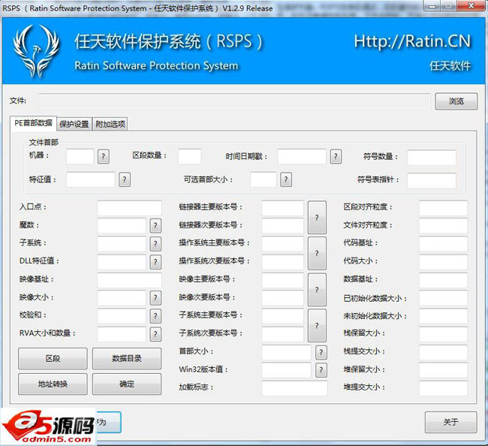Click the 数据基址 input field
Viewport: 488px width, 446px height.
pyautogui.click(x=443, y=280)
